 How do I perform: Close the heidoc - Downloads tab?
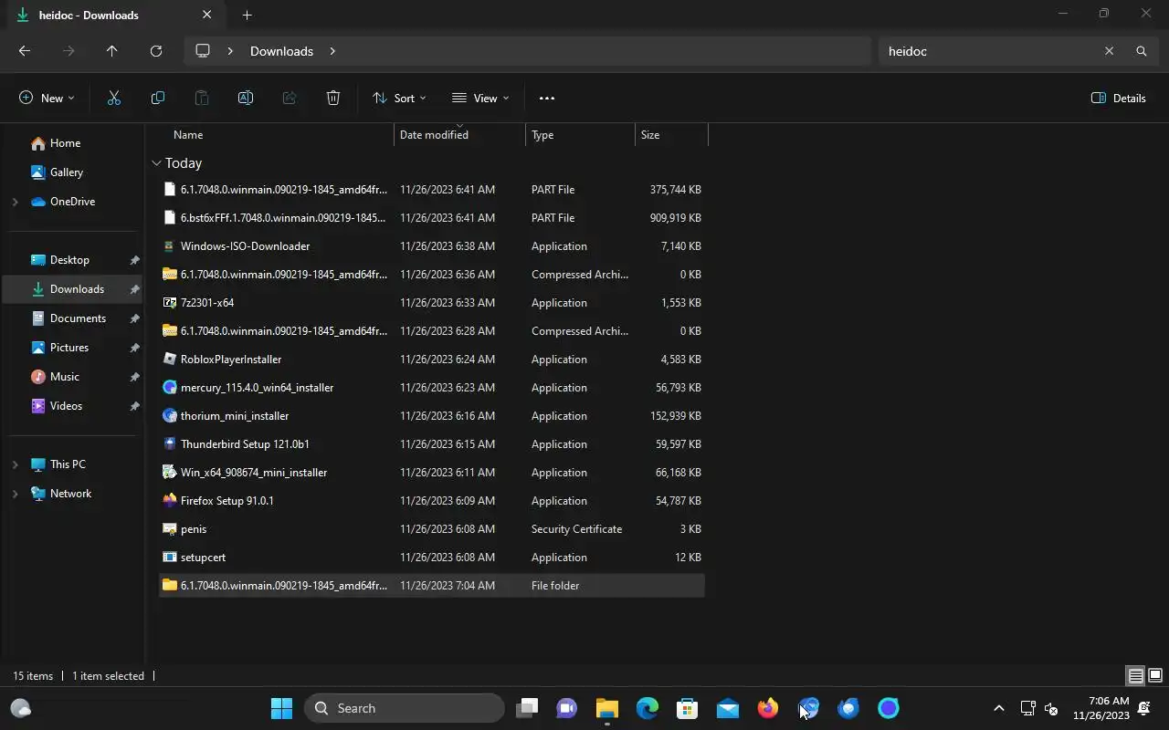pos(206,15)
